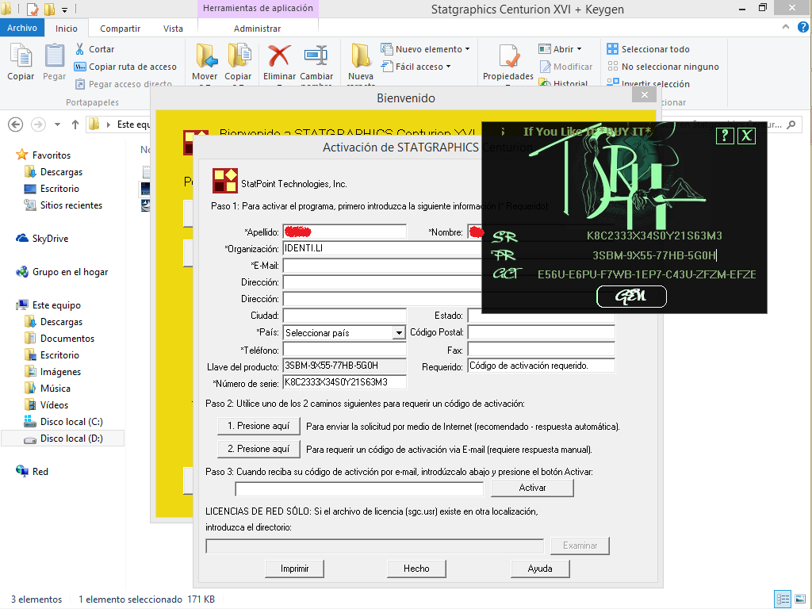
Task: Select Disco local (D:)
Action: pyautogui.click(x=63, y=438)
